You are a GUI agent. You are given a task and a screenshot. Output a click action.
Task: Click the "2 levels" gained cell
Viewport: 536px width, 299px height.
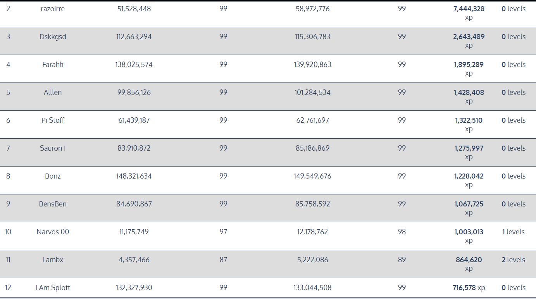point(513,260)
